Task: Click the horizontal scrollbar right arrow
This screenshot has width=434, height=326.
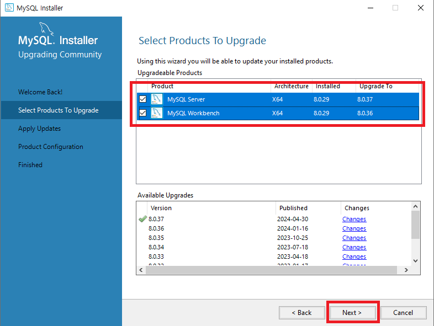Action: coord(406,270)
